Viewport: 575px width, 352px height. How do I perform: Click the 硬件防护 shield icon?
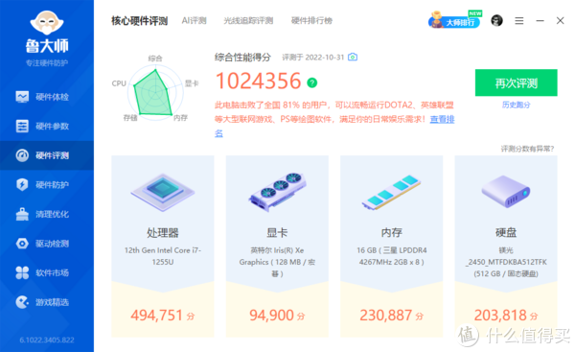pos(22,184)
